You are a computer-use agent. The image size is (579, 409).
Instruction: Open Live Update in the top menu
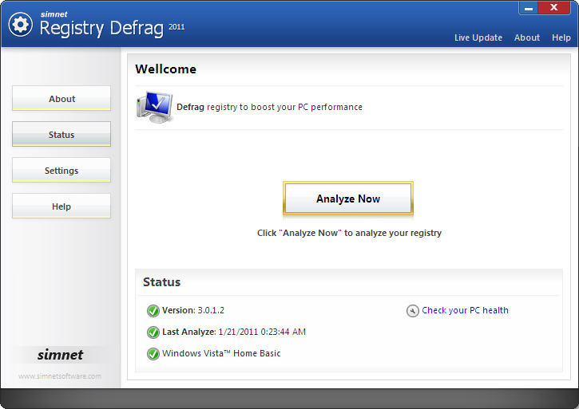478,37
